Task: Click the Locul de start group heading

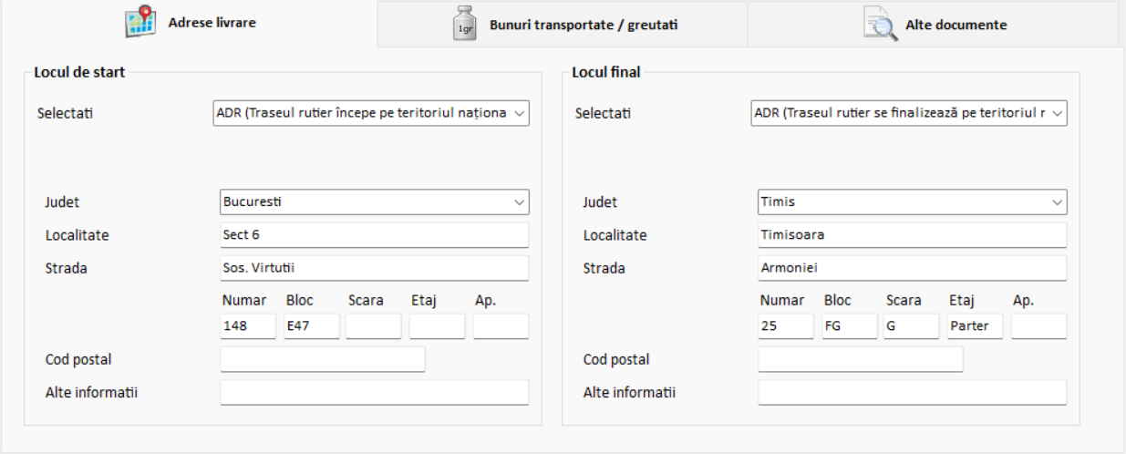Action: pyautogui.click(x=79, y=72)
